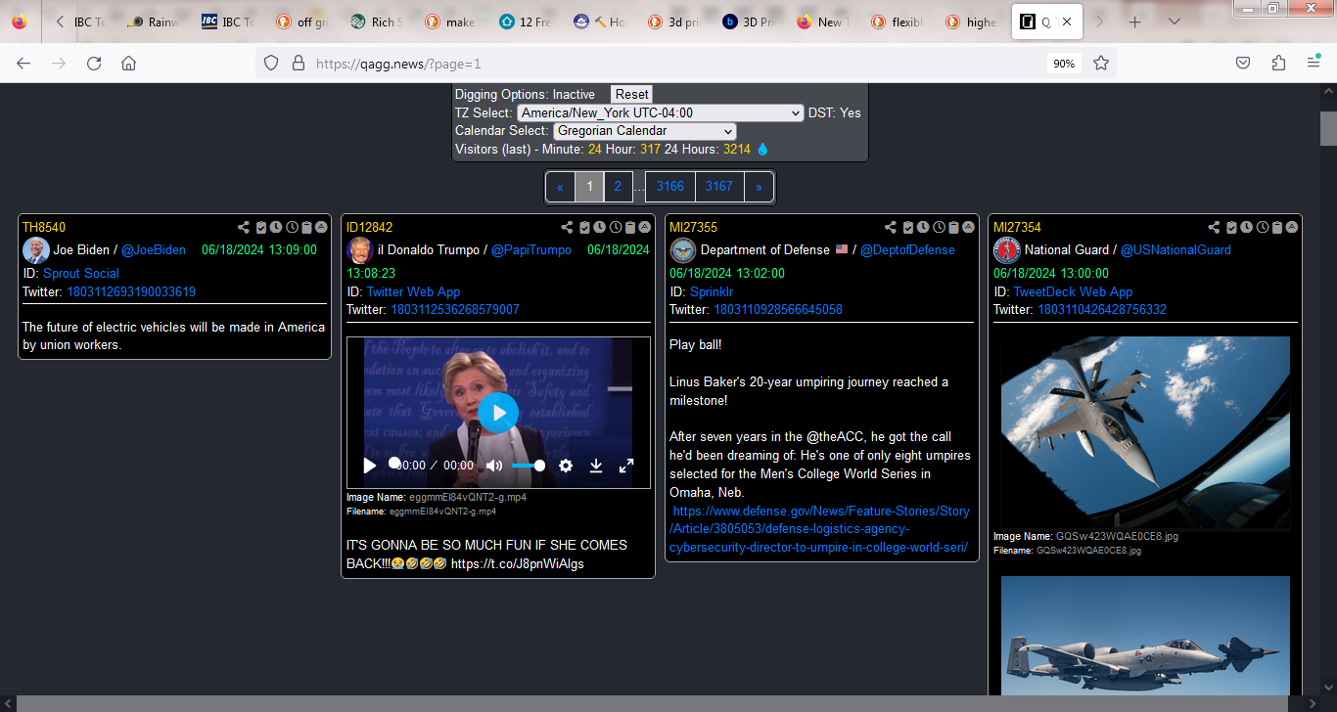
Task: Switch to the 'Rainw' browser tab
Action: point(155,22)
